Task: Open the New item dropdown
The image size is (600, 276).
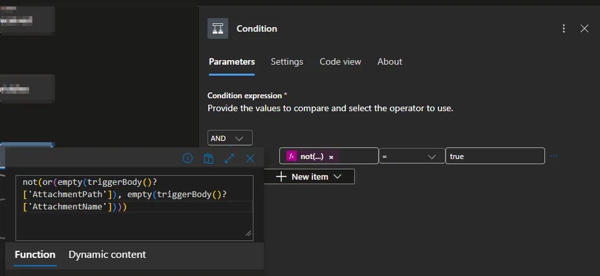Action: click(309, 176)
